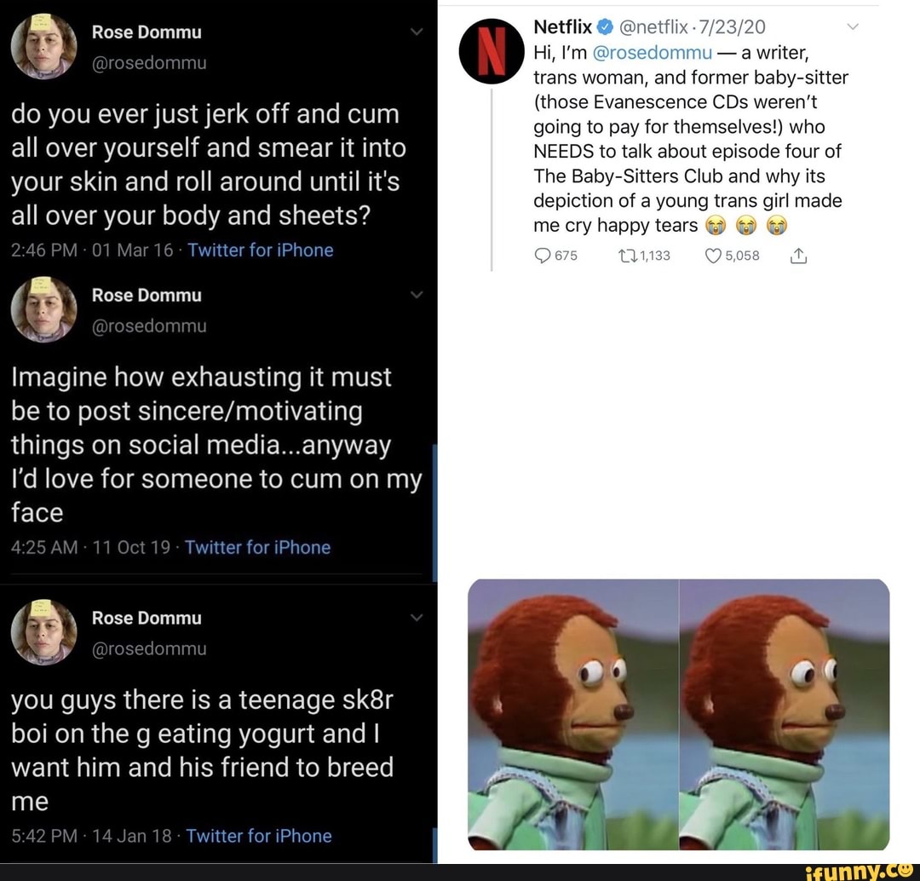Expand the chevron menu on the 11 Oct 19 tweet
Image resolution: width=920 pixels, height=881 pixels.
pyautogui.click(x=417, y=295)
